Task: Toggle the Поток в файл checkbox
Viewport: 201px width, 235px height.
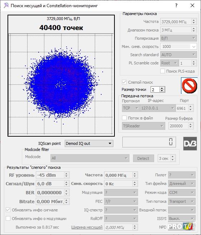Action: (x=124, y=118)
